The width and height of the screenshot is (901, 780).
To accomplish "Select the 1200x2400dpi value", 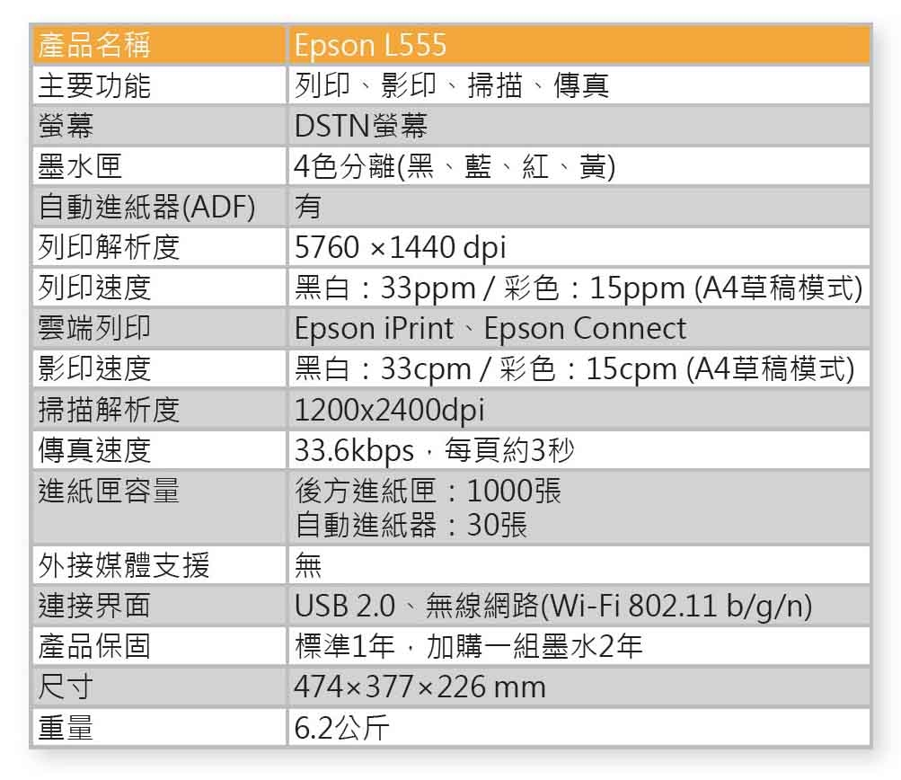I will 390,410.
